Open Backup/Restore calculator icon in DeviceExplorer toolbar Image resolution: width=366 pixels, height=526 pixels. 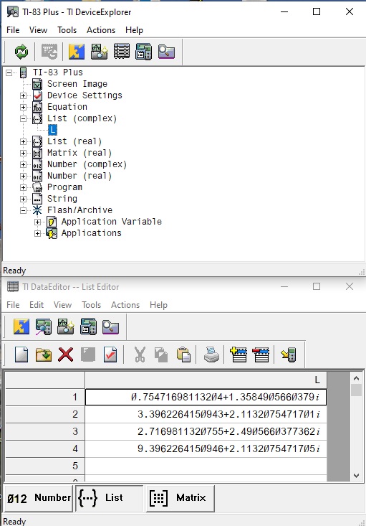click(x=144, y=52)
